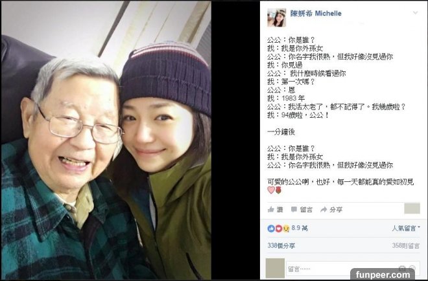
Task: Click the yellow sad-face reaction icon
Action: [286, 229]
